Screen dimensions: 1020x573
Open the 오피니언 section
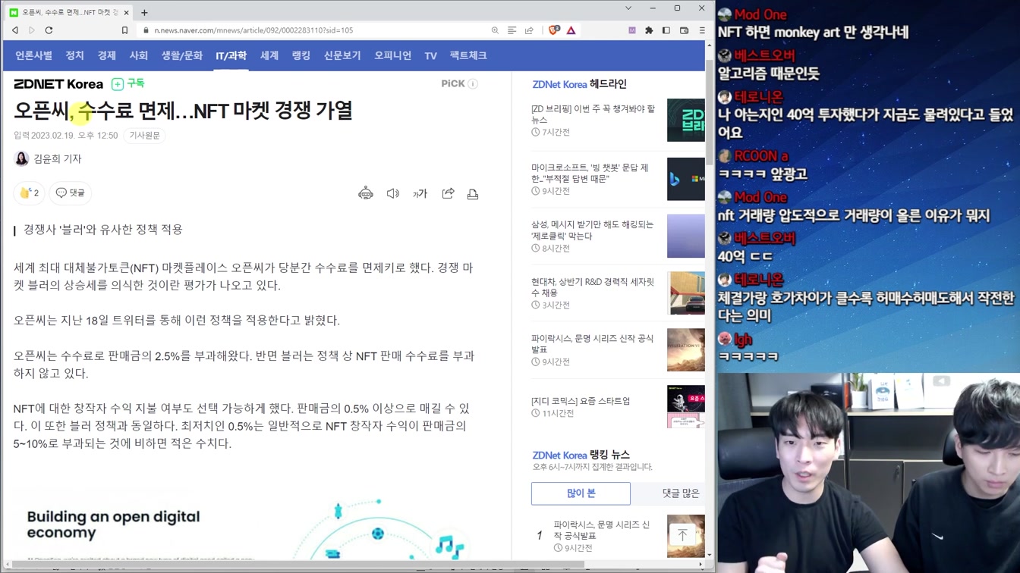[x=392, y=55]
